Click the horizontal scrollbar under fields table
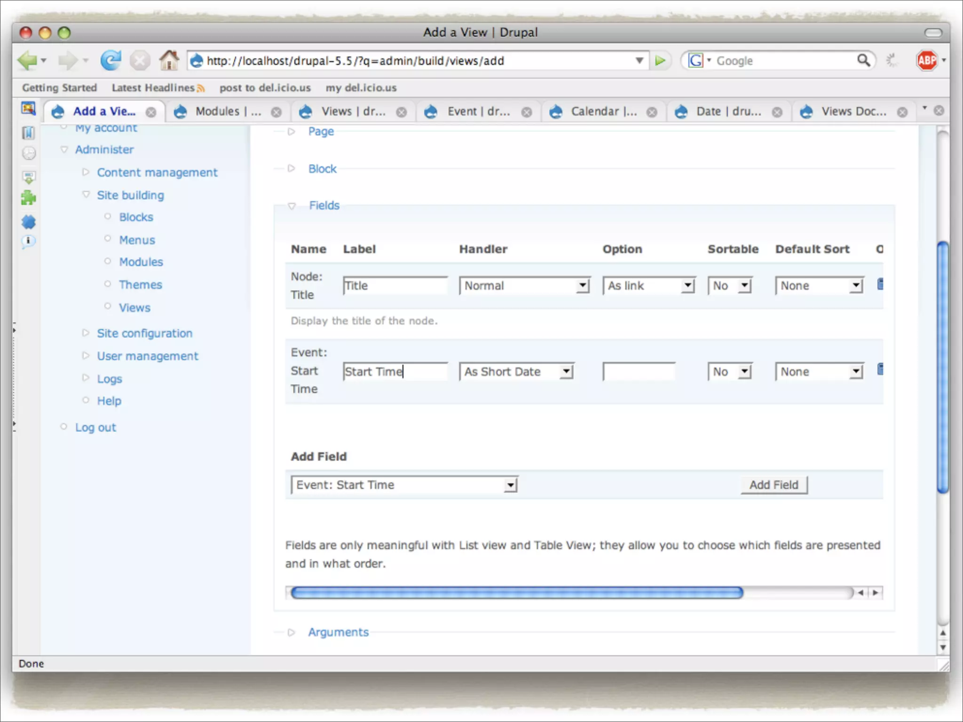963x722 pixels. [x=516, y=593]
